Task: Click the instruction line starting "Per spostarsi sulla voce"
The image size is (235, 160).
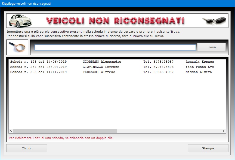Action: [85, 36]
